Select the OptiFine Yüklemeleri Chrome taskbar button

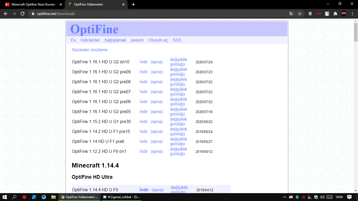click(79, 197)
